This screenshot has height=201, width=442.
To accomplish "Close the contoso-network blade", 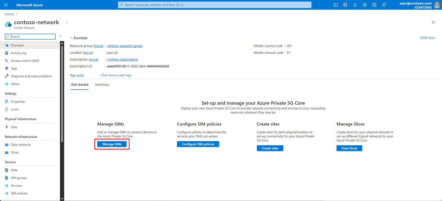I will coord(433,22).
